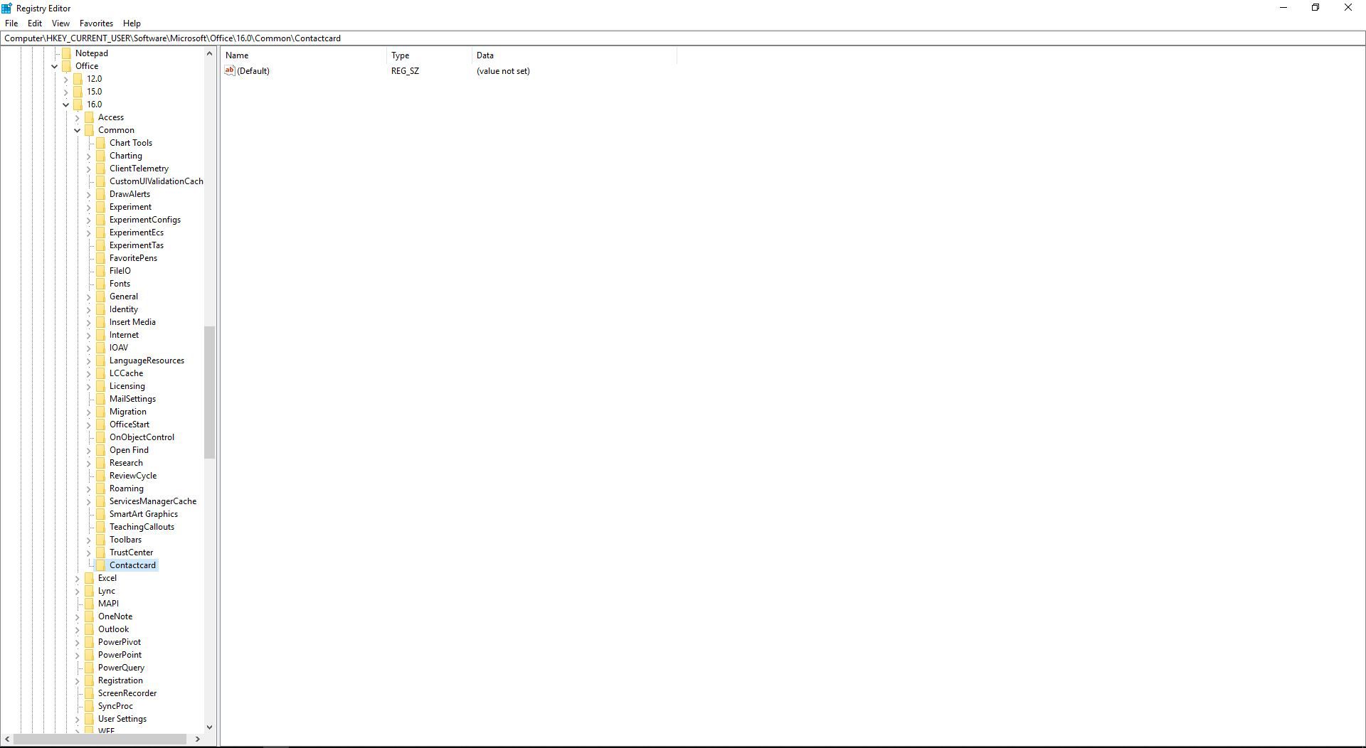Screen dimensions: 1366x748
Task: Expand the Excel key
Action: click(x=77, y=578)
